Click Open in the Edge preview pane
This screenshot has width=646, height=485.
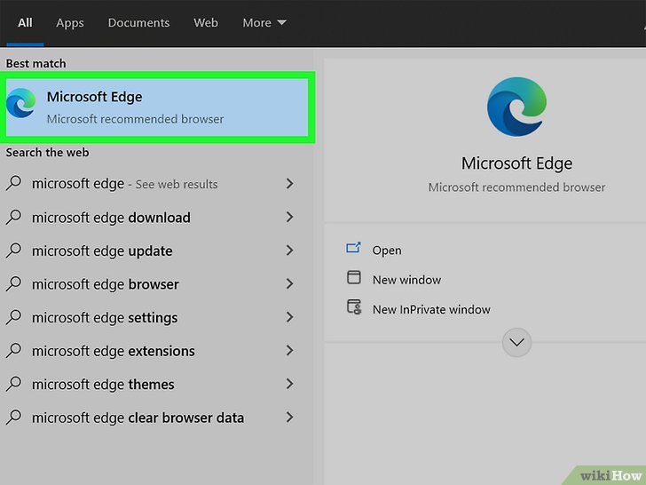click(x=387, y=250)
